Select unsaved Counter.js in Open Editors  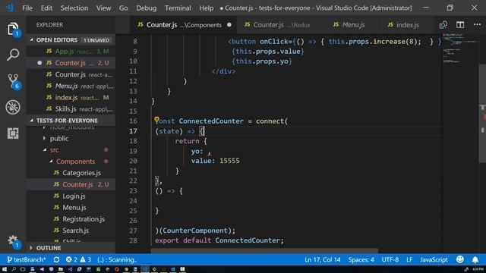[71, 63]
